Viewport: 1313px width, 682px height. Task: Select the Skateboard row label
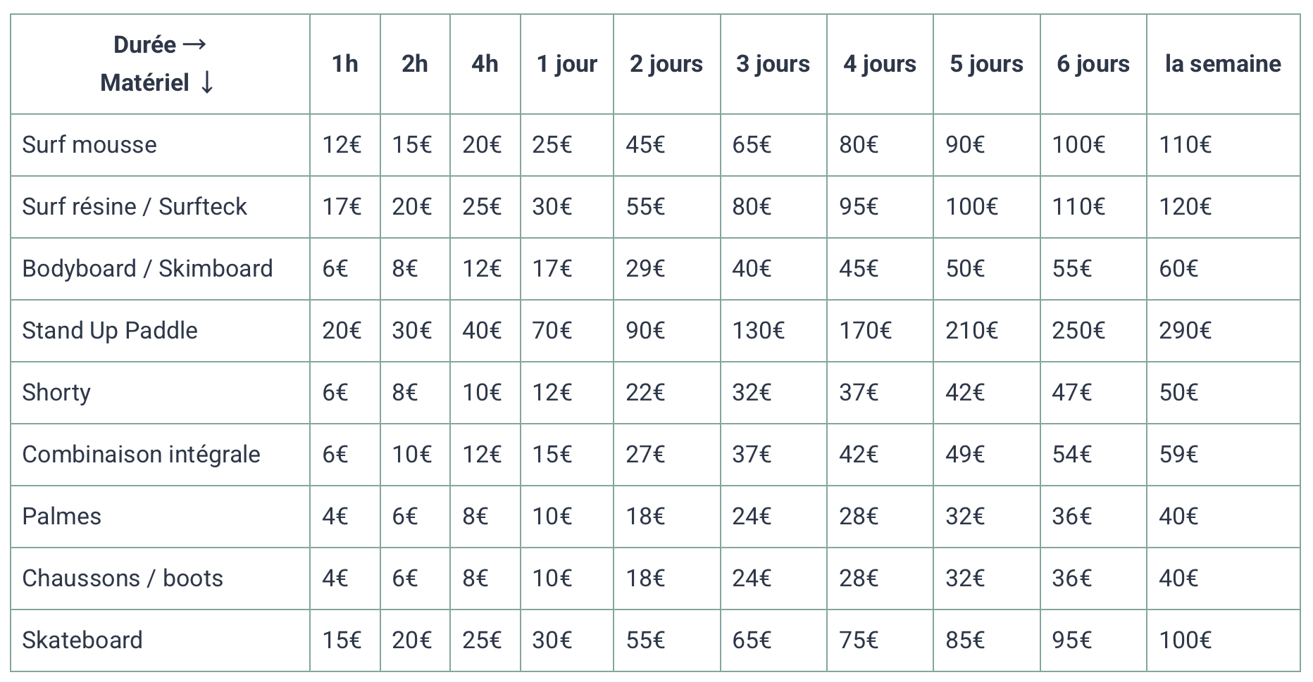tap(82, 640)
